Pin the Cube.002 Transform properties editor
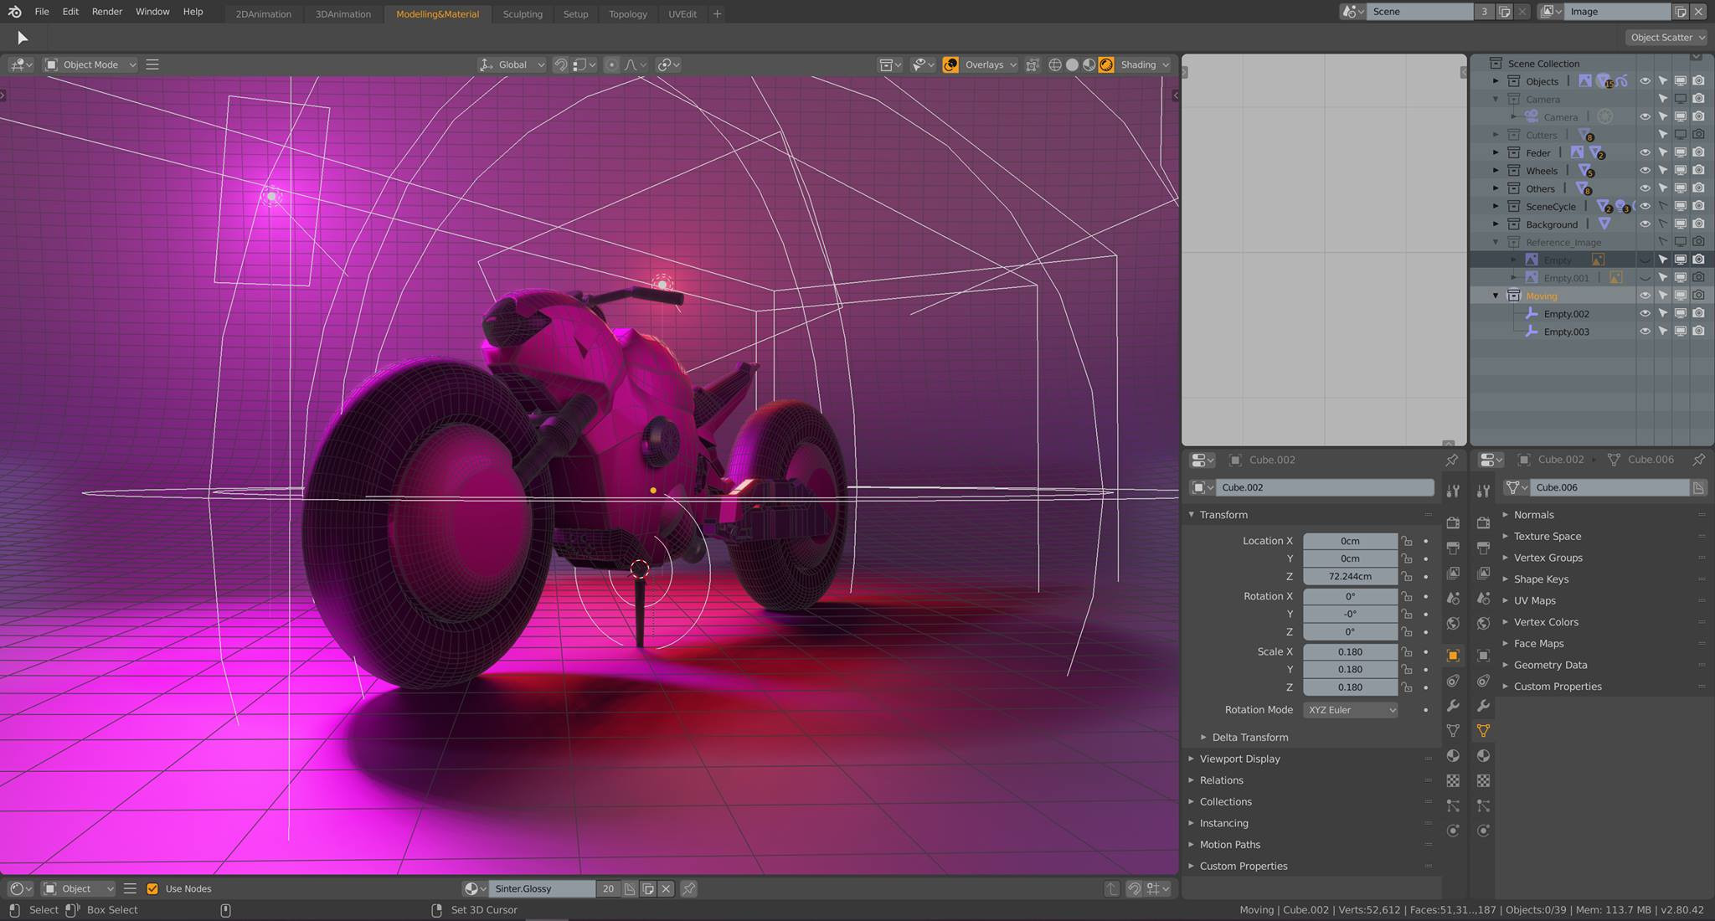The width and height of the screenshot is (1715, 921). point(1451,460)
